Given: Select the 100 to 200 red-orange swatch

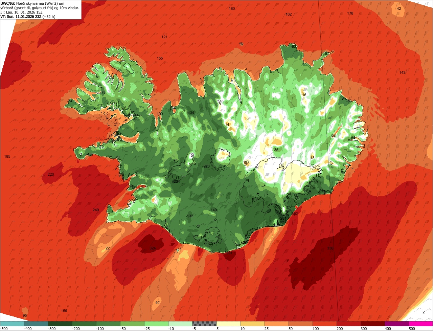Looking at the screenshot, I should tap(324, 324).
